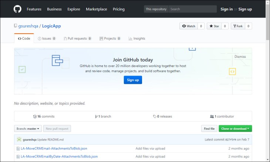270x162 pixels.
Task: Click the vertical scrollbar thumb
Action: (x=267, y=22)
